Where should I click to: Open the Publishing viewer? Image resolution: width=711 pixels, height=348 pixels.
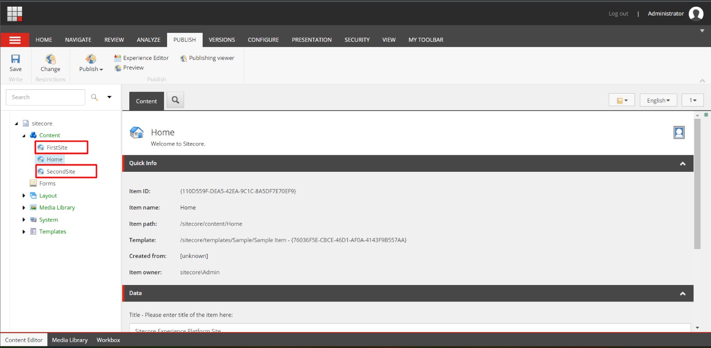pos(207,58)
